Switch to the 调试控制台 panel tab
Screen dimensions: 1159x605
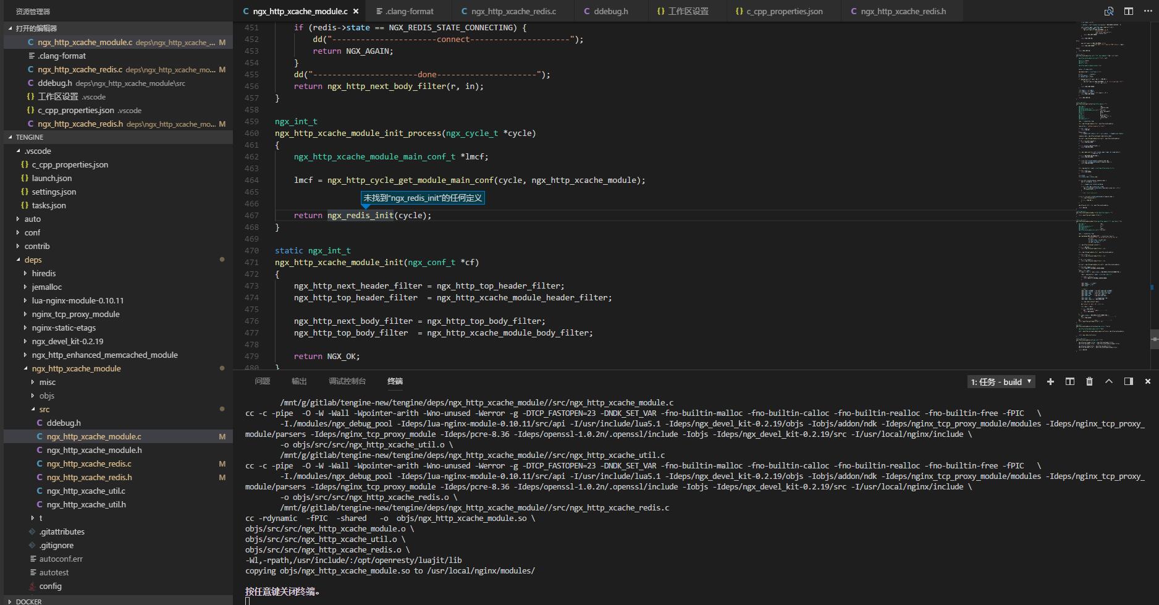347,381
